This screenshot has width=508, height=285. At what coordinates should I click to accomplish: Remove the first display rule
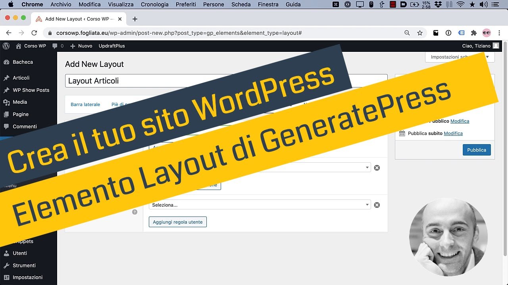[x=377, y=167]
